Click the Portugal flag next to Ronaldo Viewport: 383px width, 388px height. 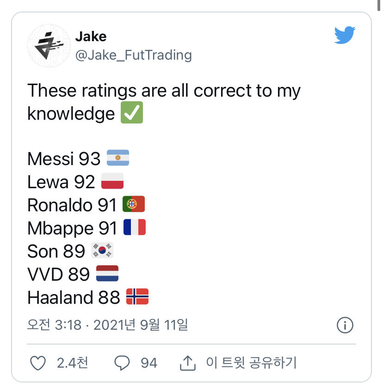134,204
